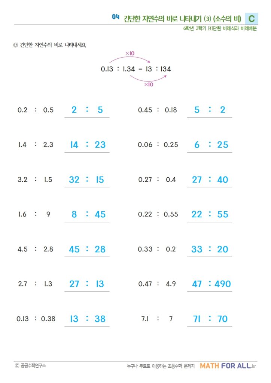Click the upper ×10 arrow label
Screen dimensions: 271x383
(x=130, y=53)
